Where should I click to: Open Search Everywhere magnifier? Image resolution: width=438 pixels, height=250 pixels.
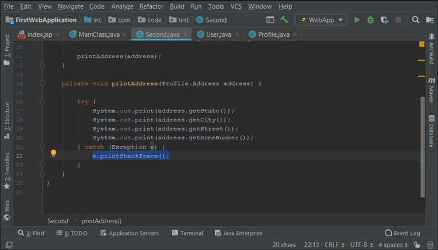click(x=416, y=20)
